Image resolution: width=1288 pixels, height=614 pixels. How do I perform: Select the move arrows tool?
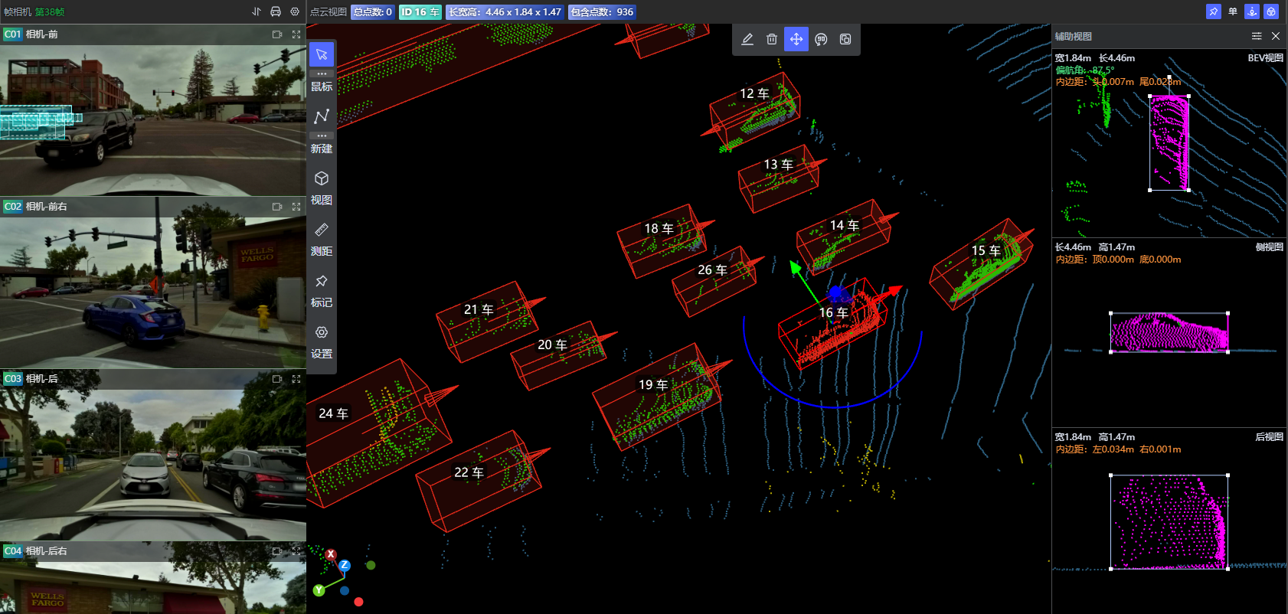tap(796, 39)
